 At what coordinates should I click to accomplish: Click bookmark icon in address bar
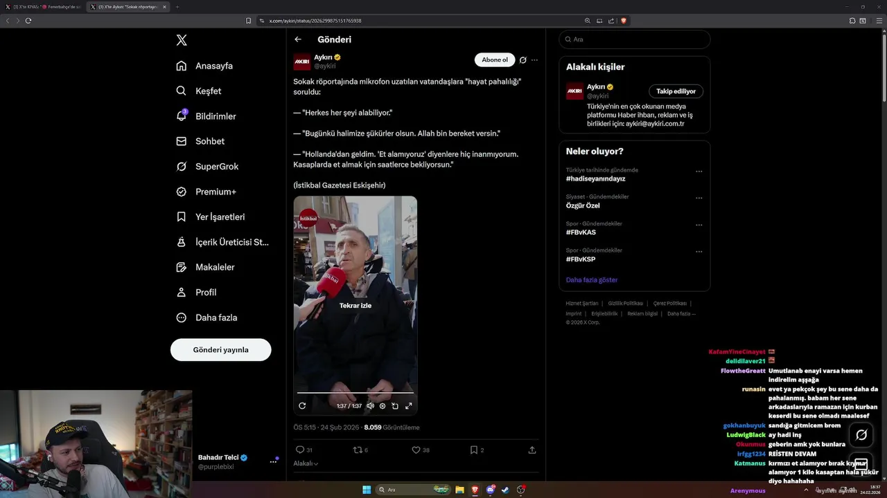(248, 21)
